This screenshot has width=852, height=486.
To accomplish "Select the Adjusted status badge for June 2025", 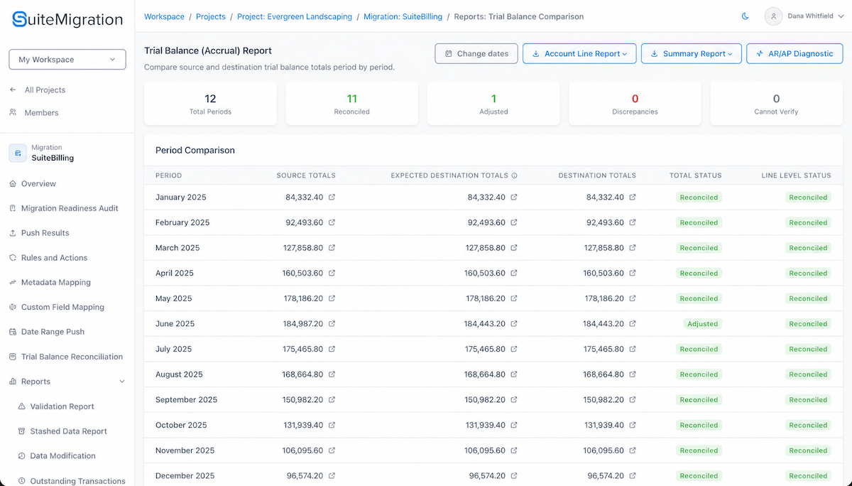I will pos(702,324).
